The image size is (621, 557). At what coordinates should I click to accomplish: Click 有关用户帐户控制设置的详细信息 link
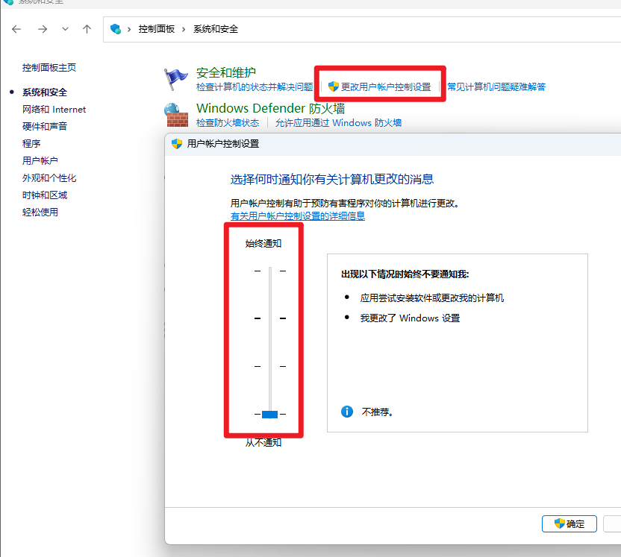tap(298, 216)
